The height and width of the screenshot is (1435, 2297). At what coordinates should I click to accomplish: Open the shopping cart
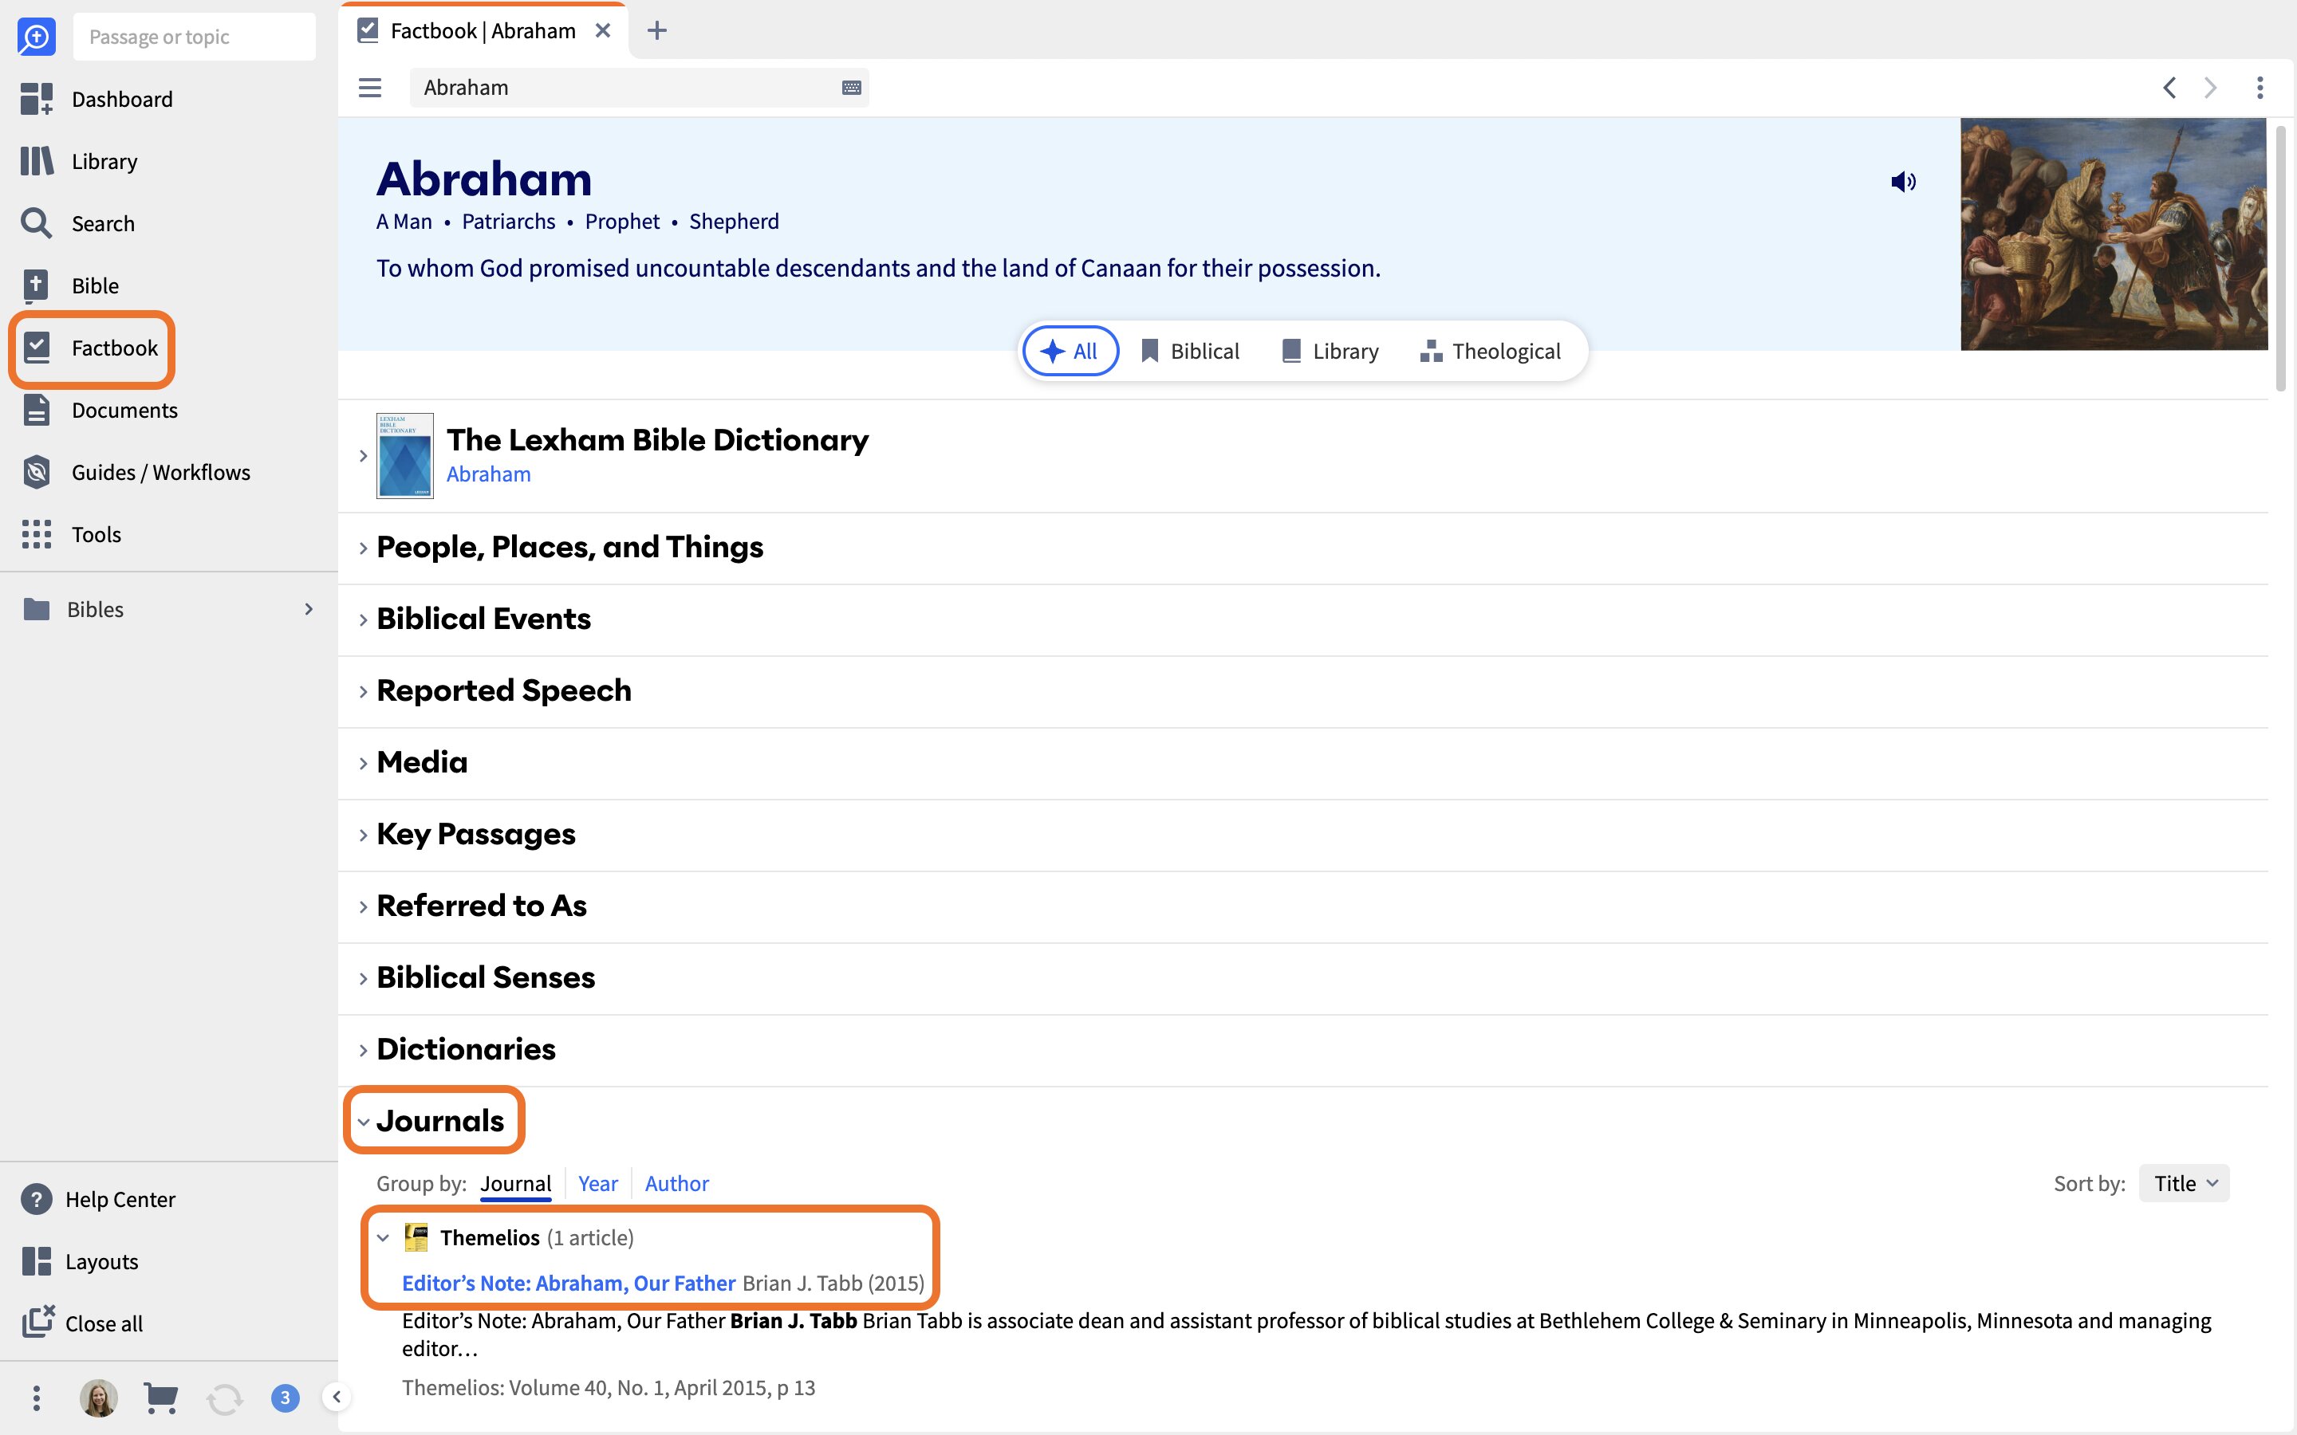click(x=160, y=1398)
